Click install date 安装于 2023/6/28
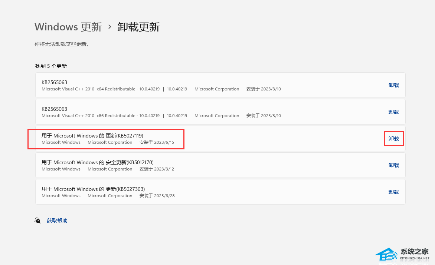This screenshot has height=265, width=435. point(157,195)
